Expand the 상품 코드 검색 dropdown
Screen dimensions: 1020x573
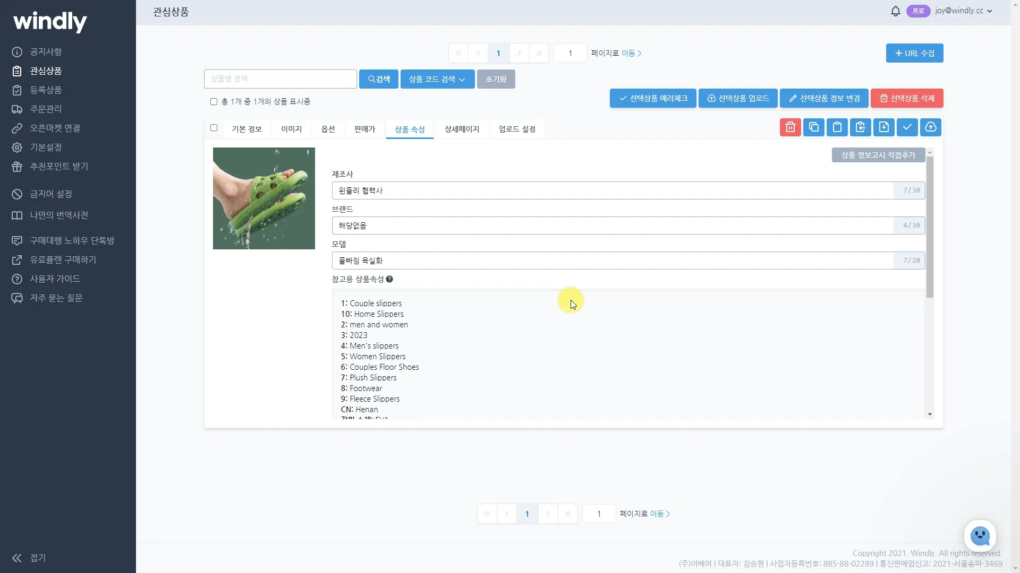(437, 79)
